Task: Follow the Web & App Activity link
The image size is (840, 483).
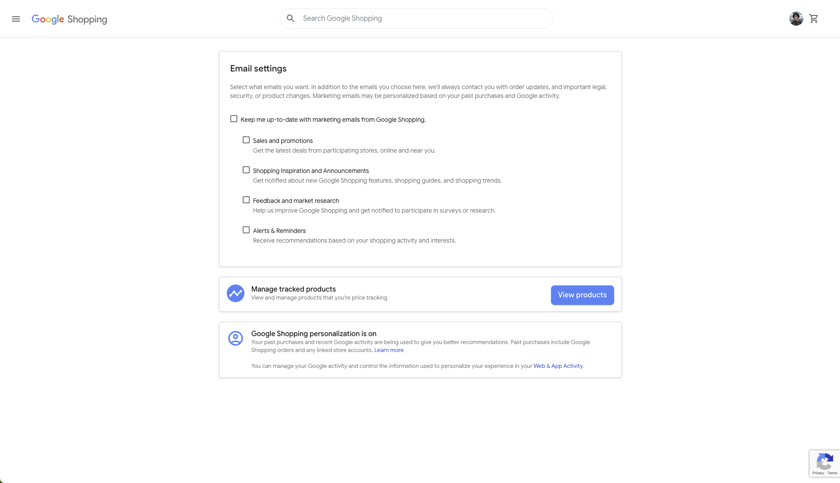Action: pyautogui.click(x=558, y=366)
